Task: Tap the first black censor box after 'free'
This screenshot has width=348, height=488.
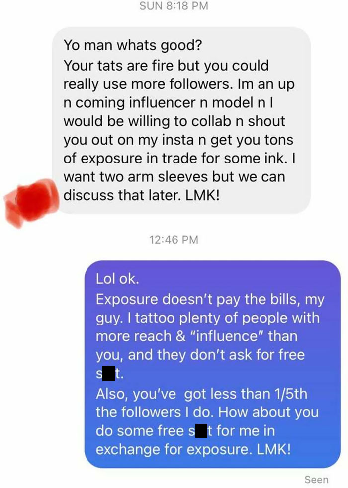Action: 109,373
